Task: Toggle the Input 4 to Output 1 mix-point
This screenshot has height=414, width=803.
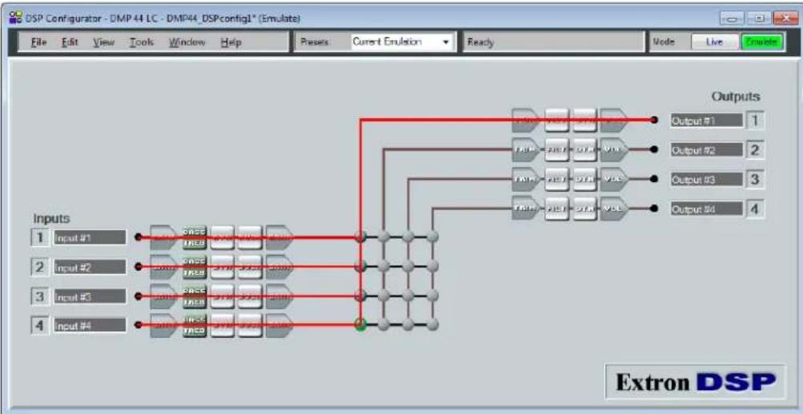Action: 360,324
